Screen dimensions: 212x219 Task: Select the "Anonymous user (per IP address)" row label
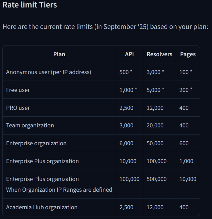(49, 72)
